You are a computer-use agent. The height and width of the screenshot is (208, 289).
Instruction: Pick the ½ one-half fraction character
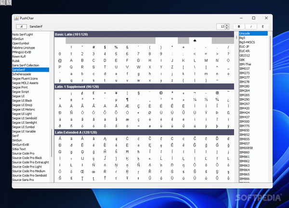206,100
